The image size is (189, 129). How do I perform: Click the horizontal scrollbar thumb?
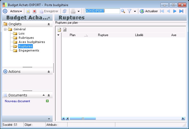83,118
